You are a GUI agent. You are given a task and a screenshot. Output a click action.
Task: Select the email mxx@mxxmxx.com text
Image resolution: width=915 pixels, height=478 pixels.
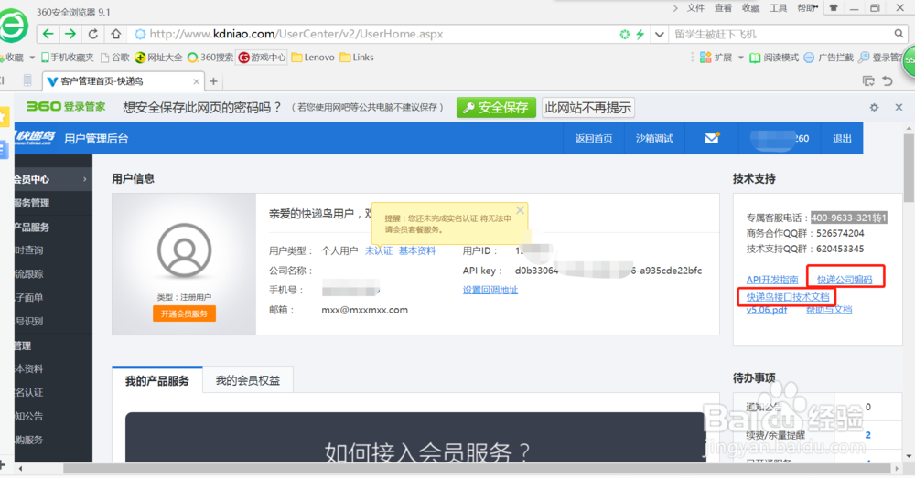coord(364,310)
